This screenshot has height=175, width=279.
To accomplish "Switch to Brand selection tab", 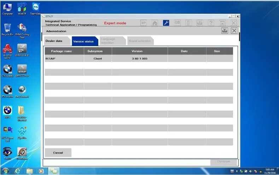I will [x=140, y=41].
